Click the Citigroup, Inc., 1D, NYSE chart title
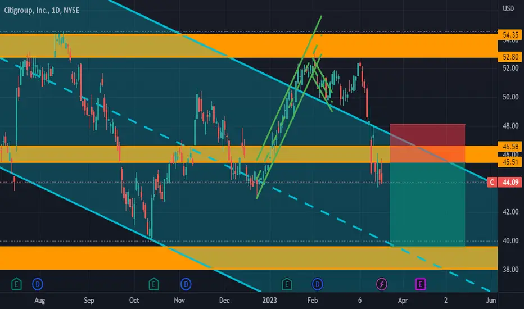 click(x=42, y=10)
